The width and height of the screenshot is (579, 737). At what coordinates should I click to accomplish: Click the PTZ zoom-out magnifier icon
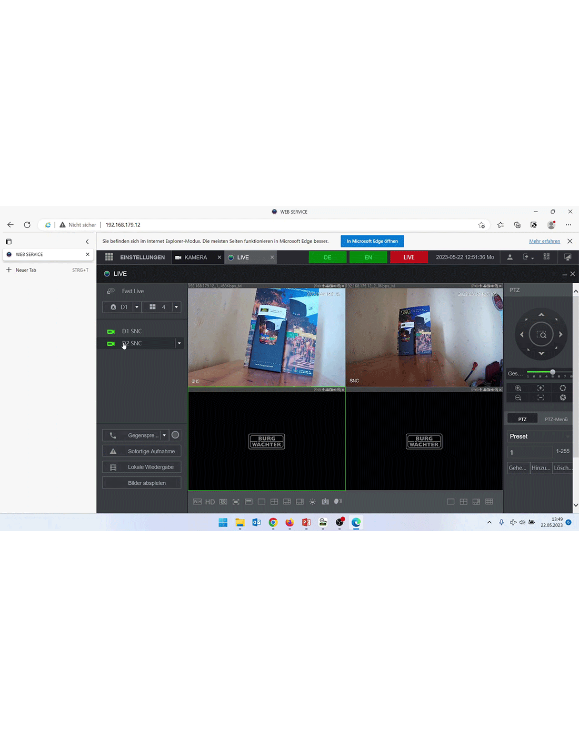pyautogui.click(x=518, y=398)
